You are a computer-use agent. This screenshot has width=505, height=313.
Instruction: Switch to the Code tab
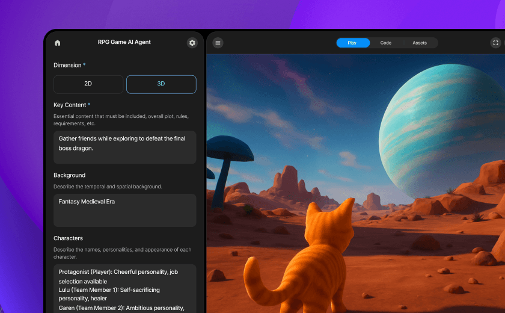tap(386, 43)
